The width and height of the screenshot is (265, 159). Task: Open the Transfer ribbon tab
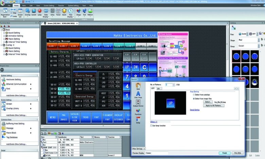pos(61,5)
